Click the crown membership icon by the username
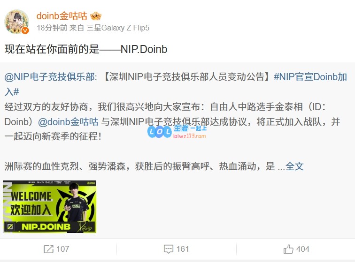This screenshot has height=262, width=355. [95, 16]
